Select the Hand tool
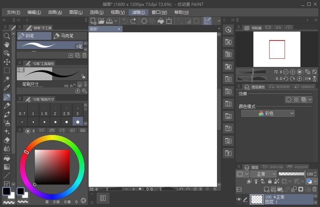Screen dimensions: 320x207 (x=7, y=44)
